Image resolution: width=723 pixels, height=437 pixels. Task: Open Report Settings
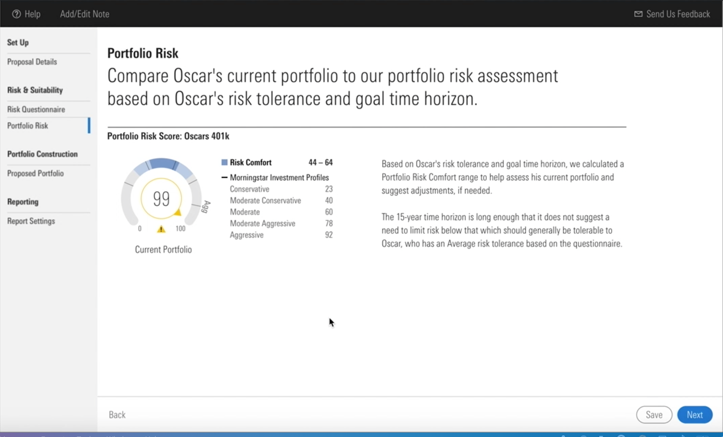(x=31, y=221)
